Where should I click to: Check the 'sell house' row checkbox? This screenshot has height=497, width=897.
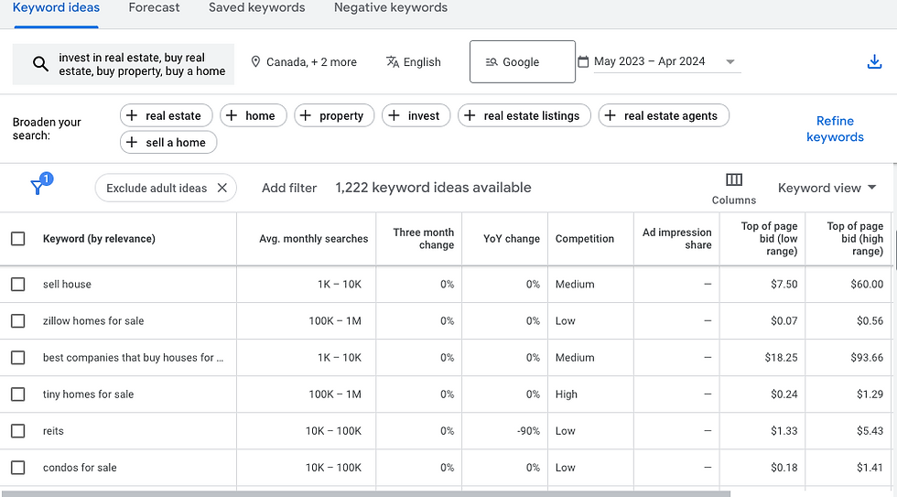click(x=17, y=285)
